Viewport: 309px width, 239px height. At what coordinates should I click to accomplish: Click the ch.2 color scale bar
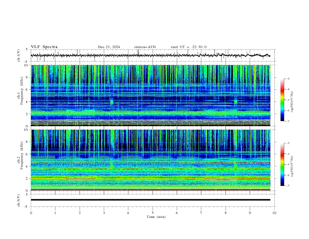point(282,164)
